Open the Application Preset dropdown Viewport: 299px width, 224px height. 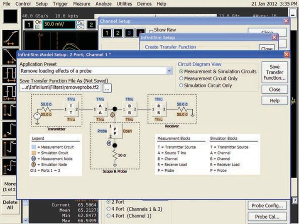click(169, 71)
